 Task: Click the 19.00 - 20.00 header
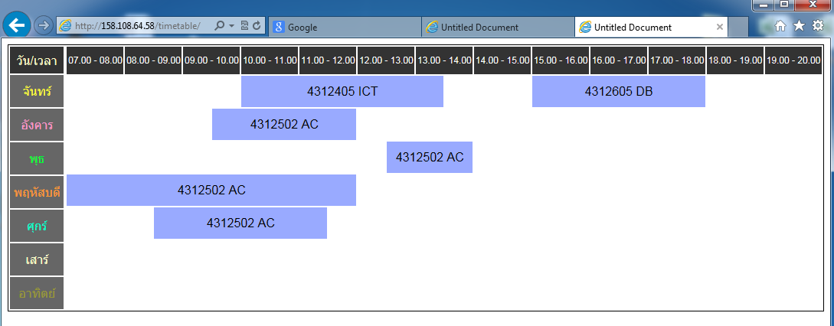click(x=793, y=60)
